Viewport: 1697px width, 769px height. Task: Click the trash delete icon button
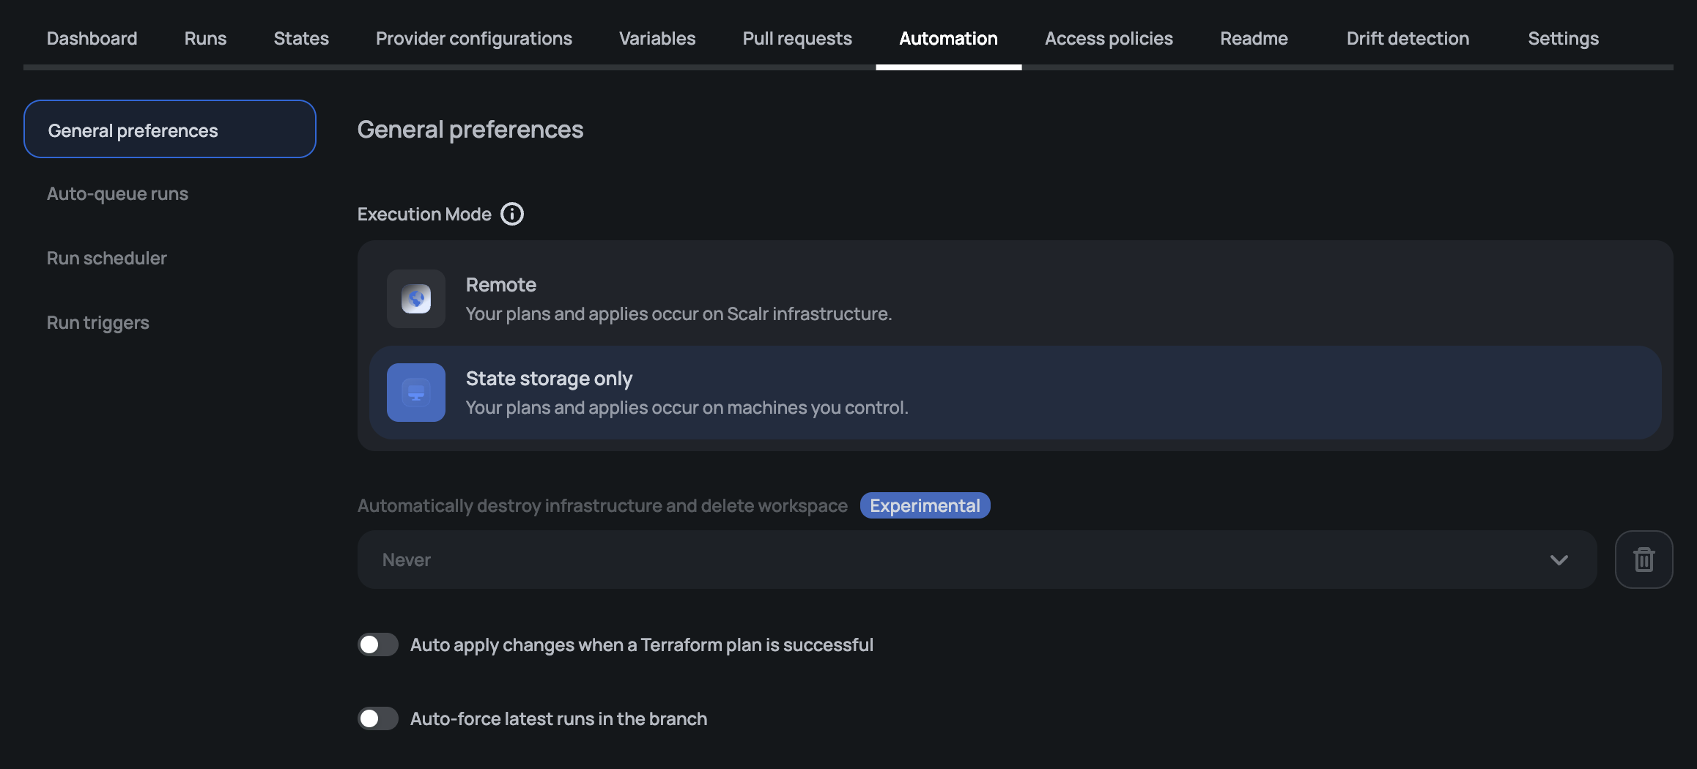pyautogui.click(x=1644, y=560)
